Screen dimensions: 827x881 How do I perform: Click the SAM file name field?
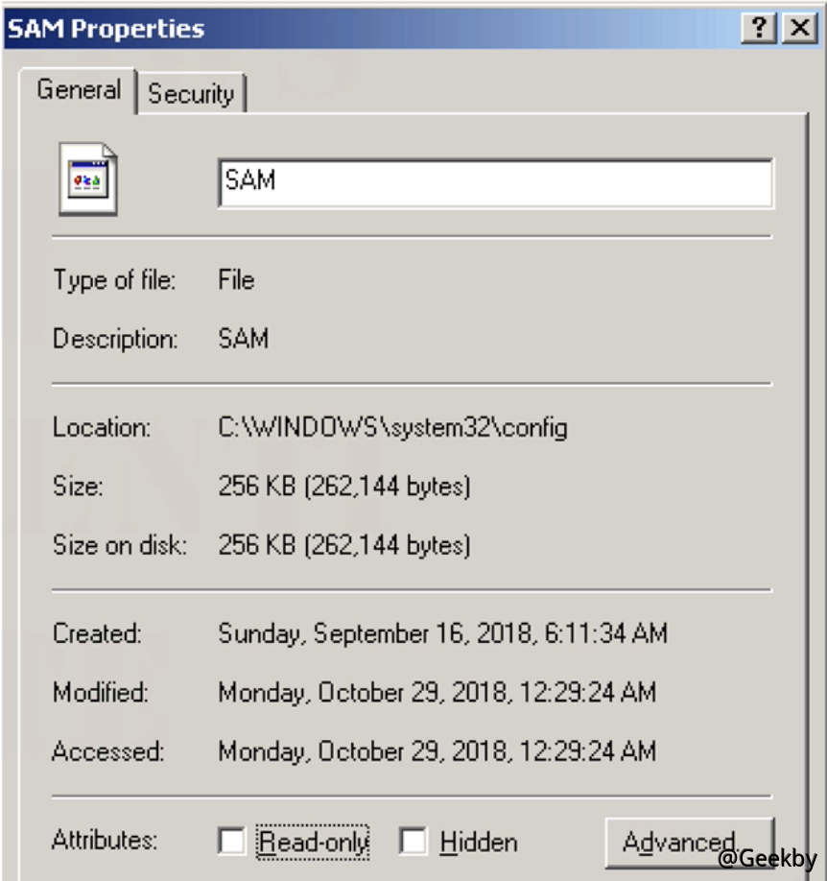click(x=495, y=182)
